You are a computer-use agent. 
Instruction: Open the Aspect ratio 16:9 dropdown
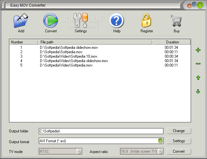tap(142, 151)
